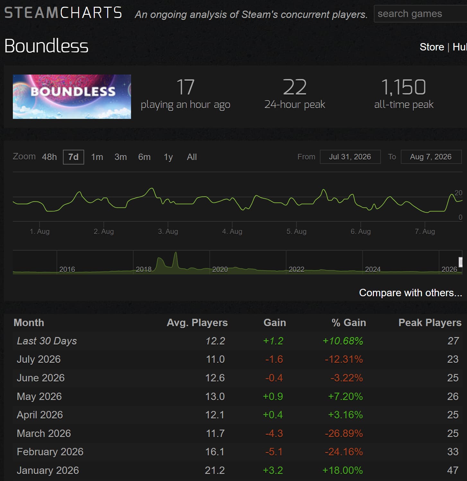Click the -26.89% value for March 2026
Image resolution: width=467 pixels, height=481 pixels.
344,433
